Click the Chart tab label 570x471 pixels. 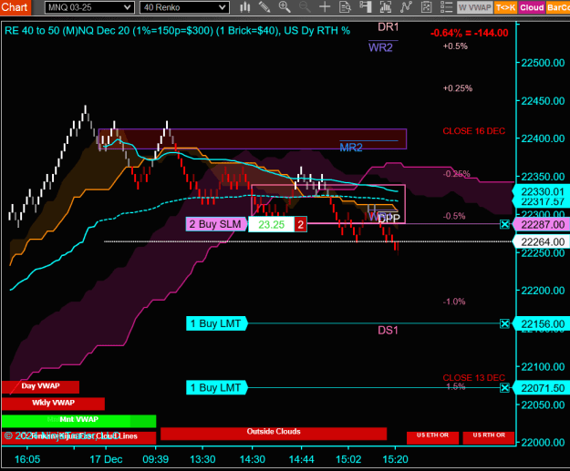coord(16,7)
